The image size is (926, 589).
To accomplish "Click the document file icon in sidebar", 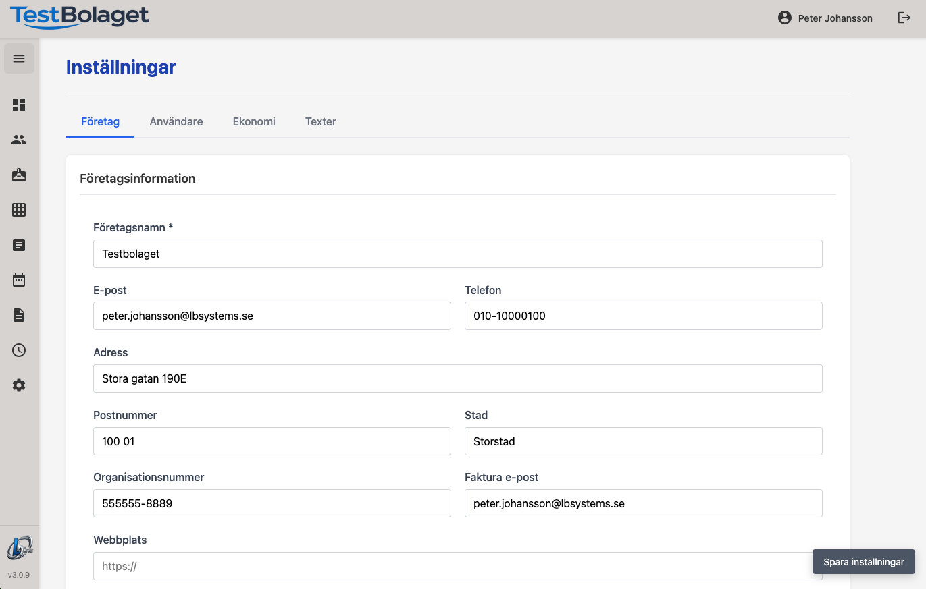I will click(19, 315).
